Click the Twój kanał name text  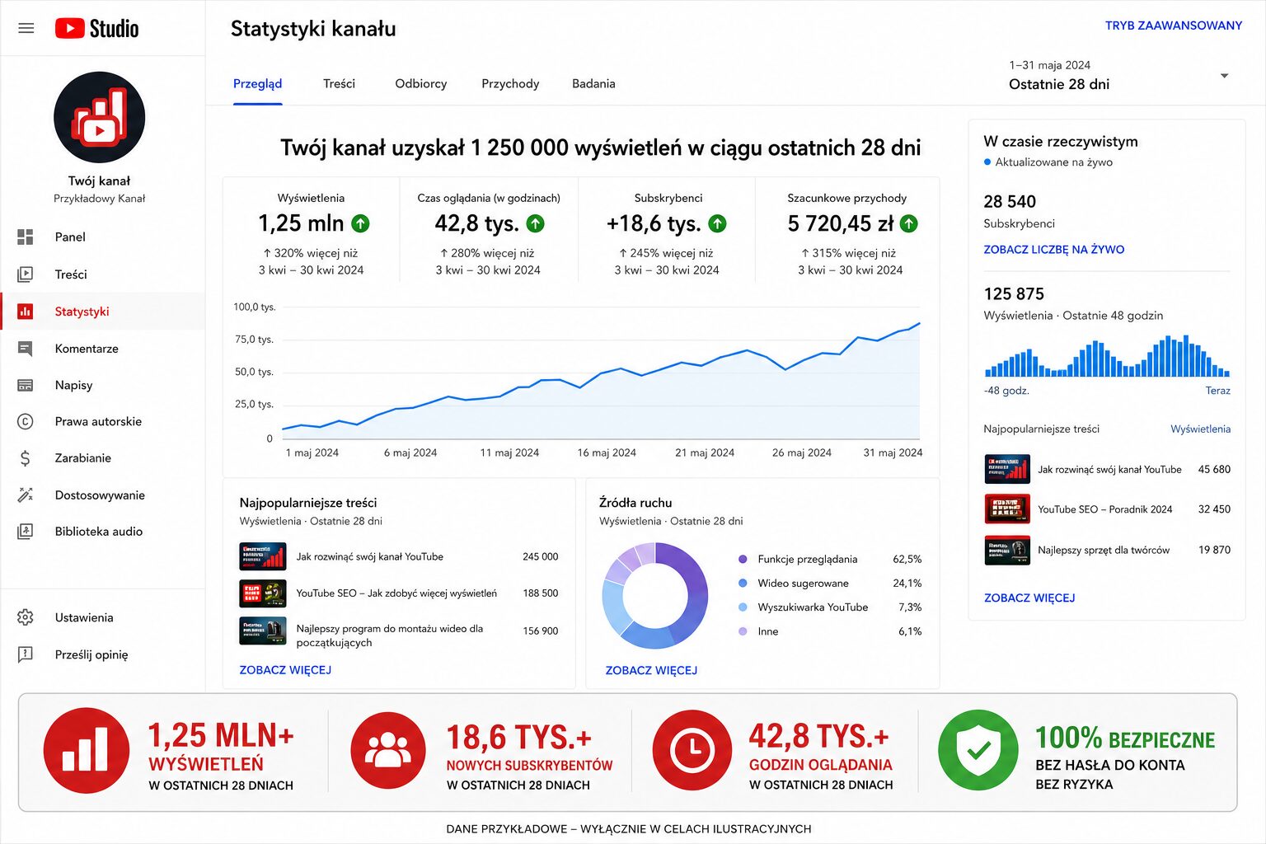pos(99,181)
